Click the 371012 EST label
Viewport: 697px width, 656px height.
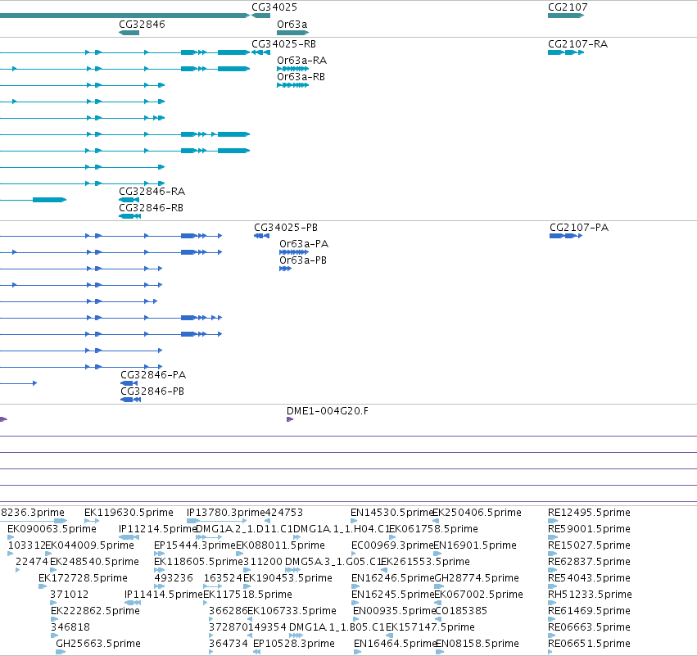pos(69,595)
